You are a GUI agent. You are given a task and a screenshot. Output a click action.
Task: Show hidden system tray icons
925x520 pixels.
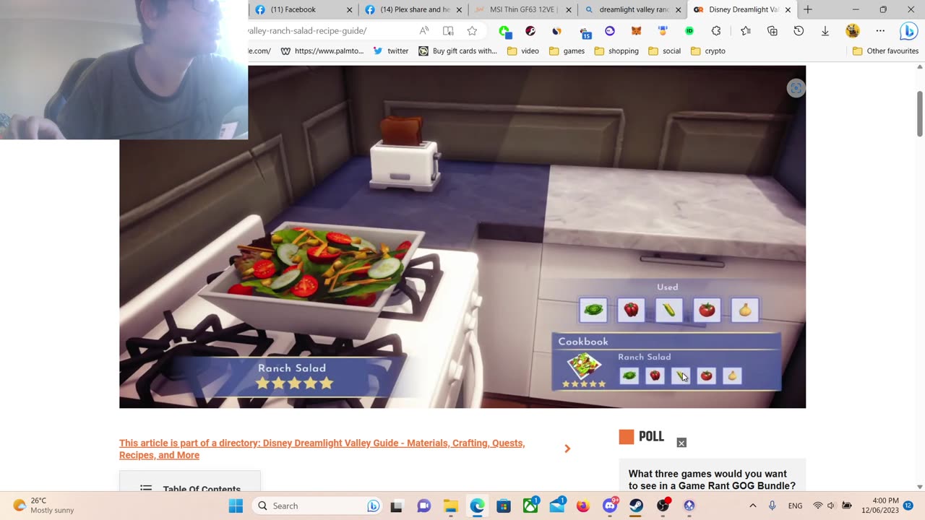752,506
